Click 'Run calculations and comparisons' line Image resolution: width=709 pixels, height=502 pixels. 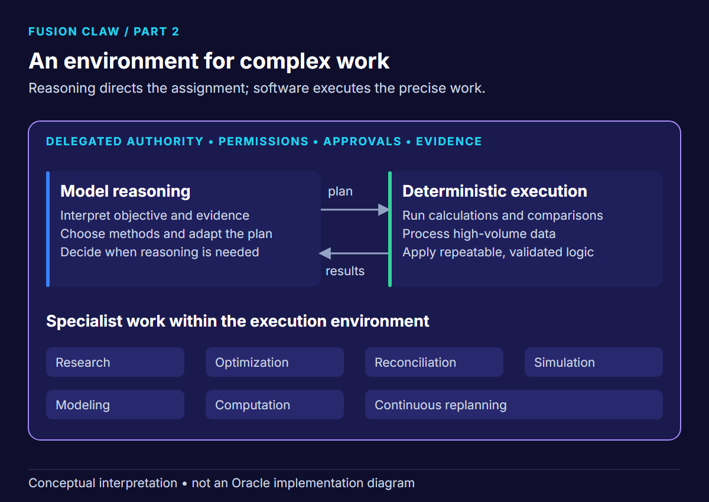(x=503, y=216)
